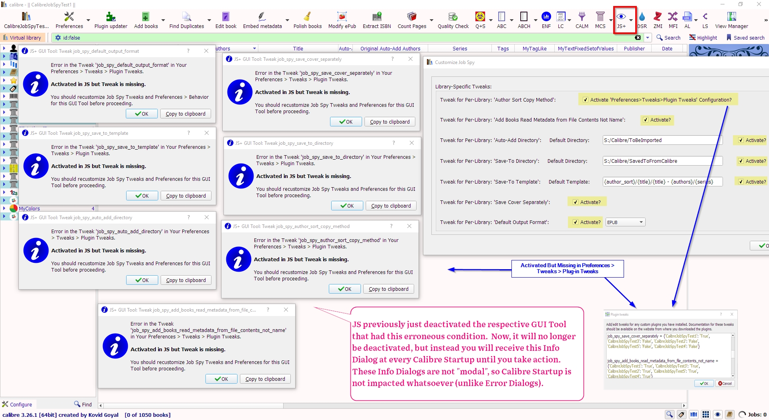Click OK in job_spy_save_to_directory dialog
The width and height of the screenshot is (769, 420).
347,206
